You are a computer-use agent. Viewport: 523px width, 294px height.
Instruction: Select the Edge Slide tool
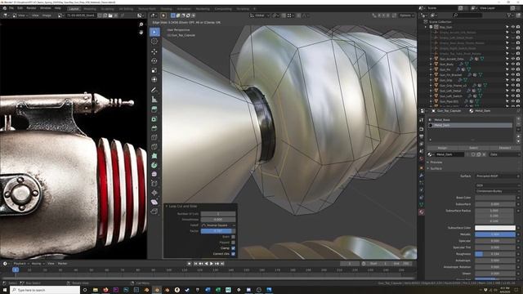[x=154, y=183]
